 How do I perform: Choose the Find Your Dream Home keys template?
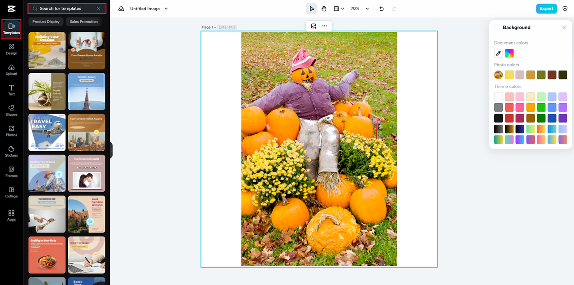pos(47,214)
